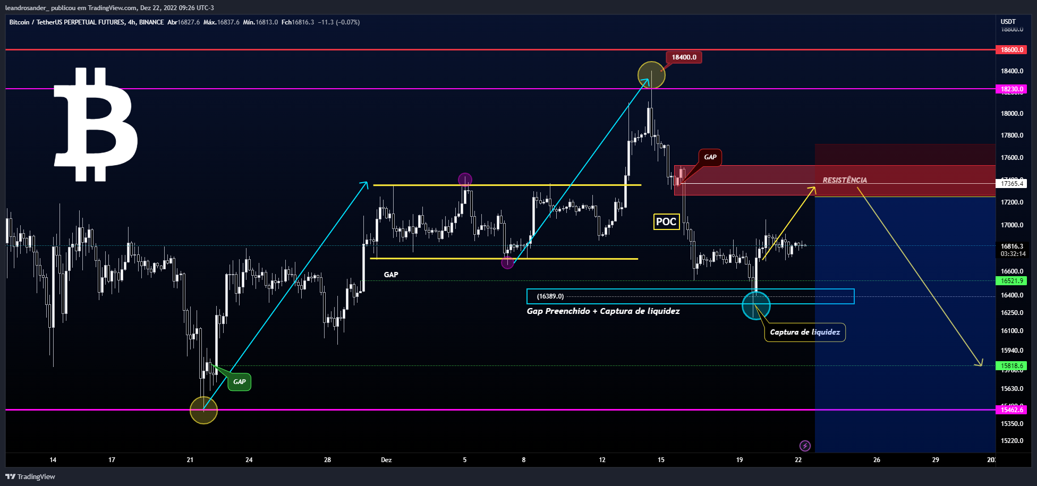Select the green 16521.9 price label
Screen dimensions: 1037x486
point(1011,281)
